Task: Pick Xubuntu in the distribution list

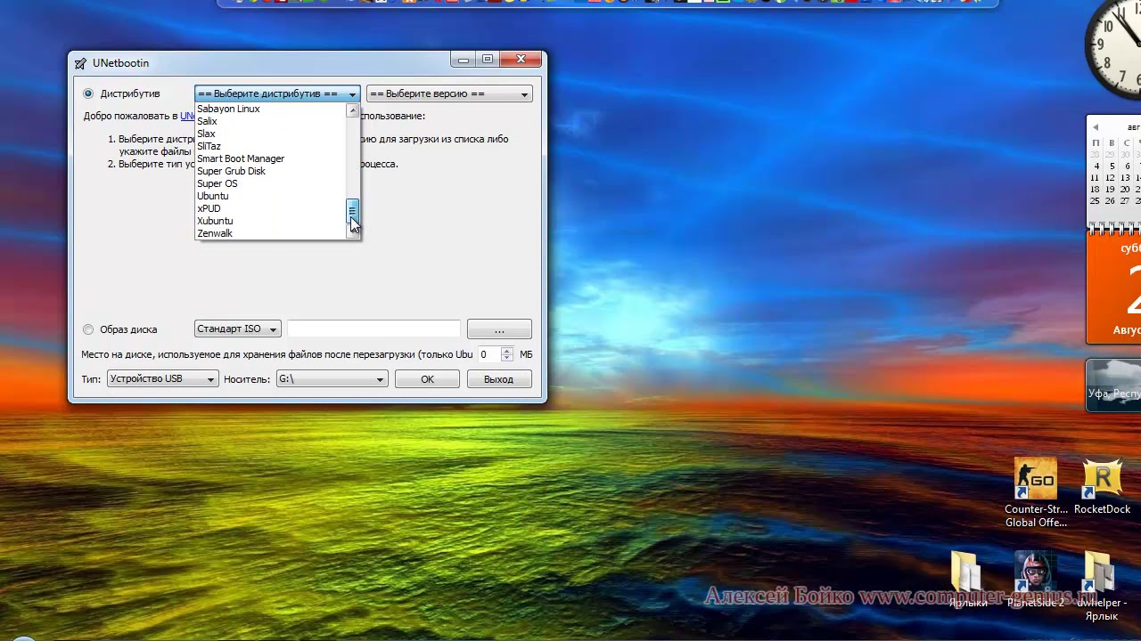Action: point(271,221)
